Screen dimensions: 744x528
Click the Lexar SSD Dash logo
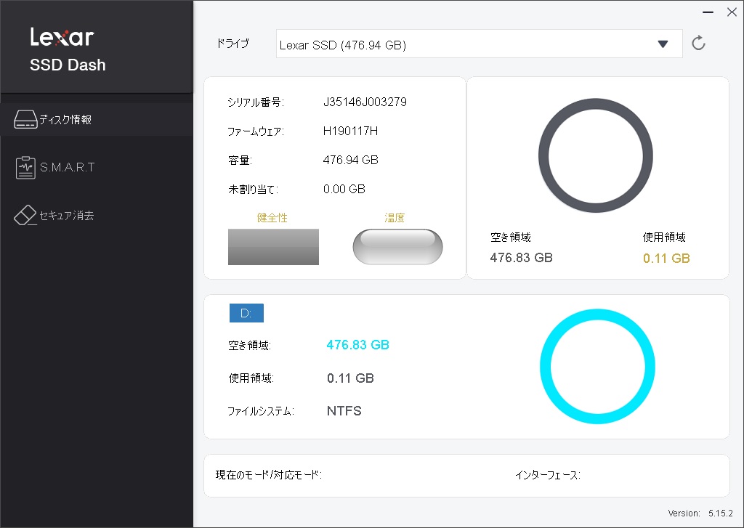point(67,49)
